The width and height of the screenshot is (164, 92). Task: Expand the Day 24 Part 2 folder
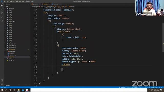pos(12,21)
